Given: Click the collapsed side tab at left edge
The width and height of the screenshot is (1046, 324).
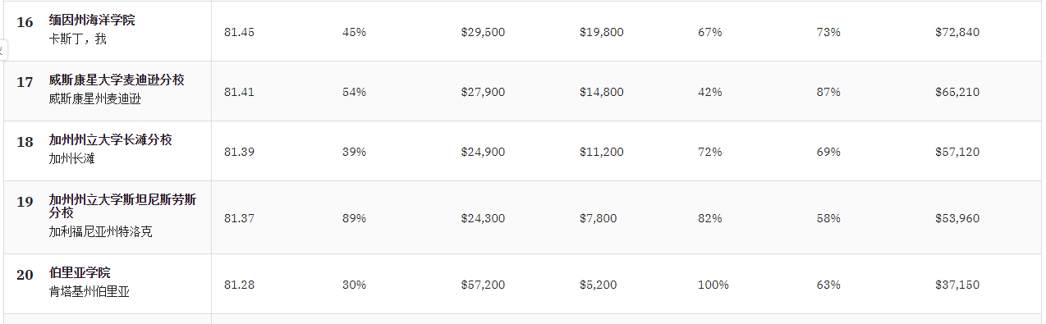Looking at the screenshot, I should coord(3,50).
